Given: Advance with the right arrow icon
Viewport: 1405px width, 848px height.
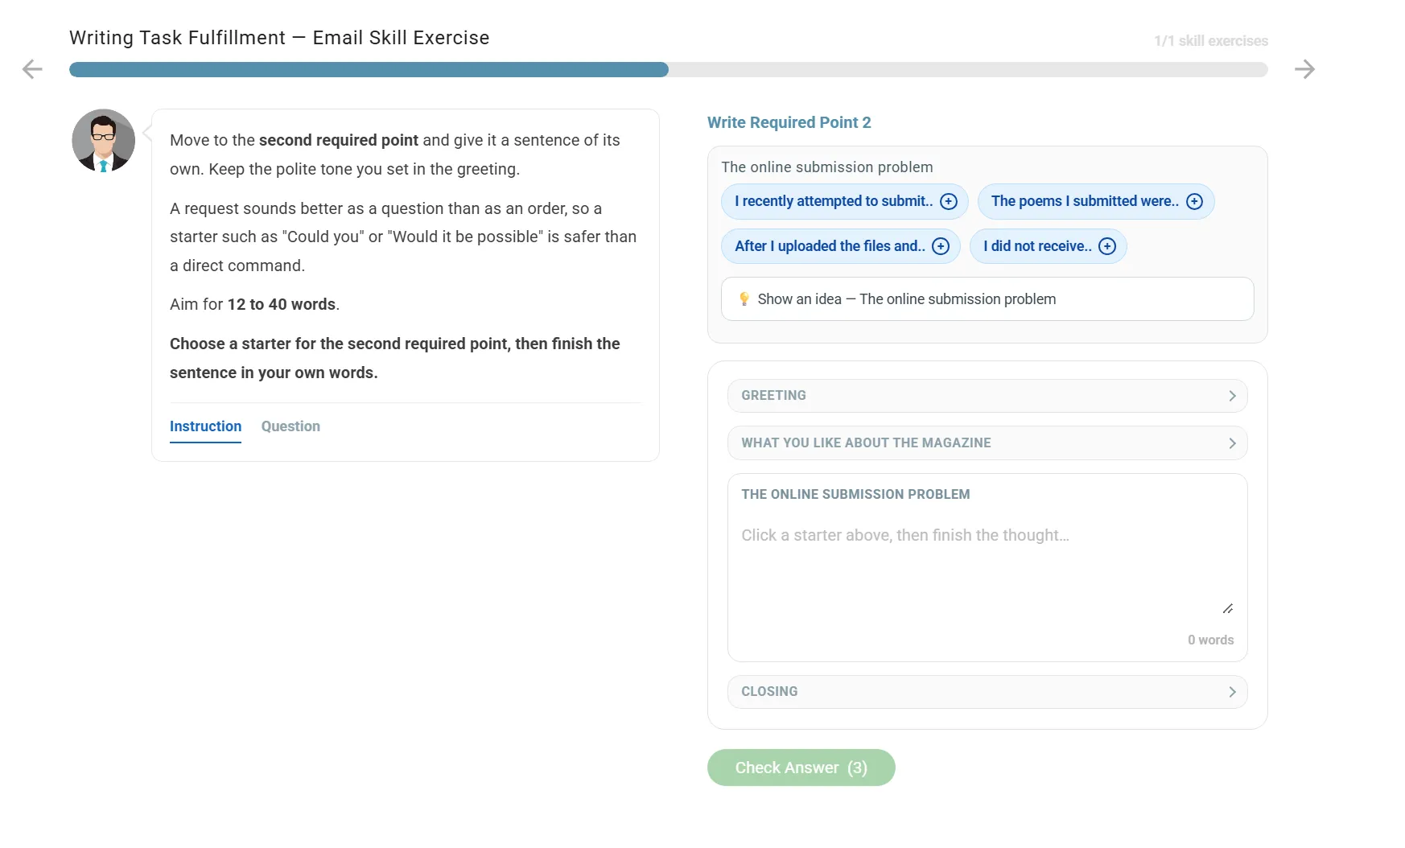Looking at the screenshot, I should (1304, 69).
